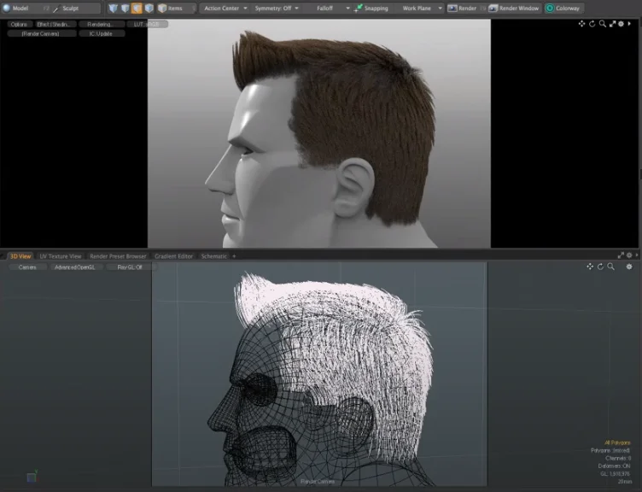Click the render preview zoom magnifier icon
Viewport: 642px width, 492px height.
(602, 24)
